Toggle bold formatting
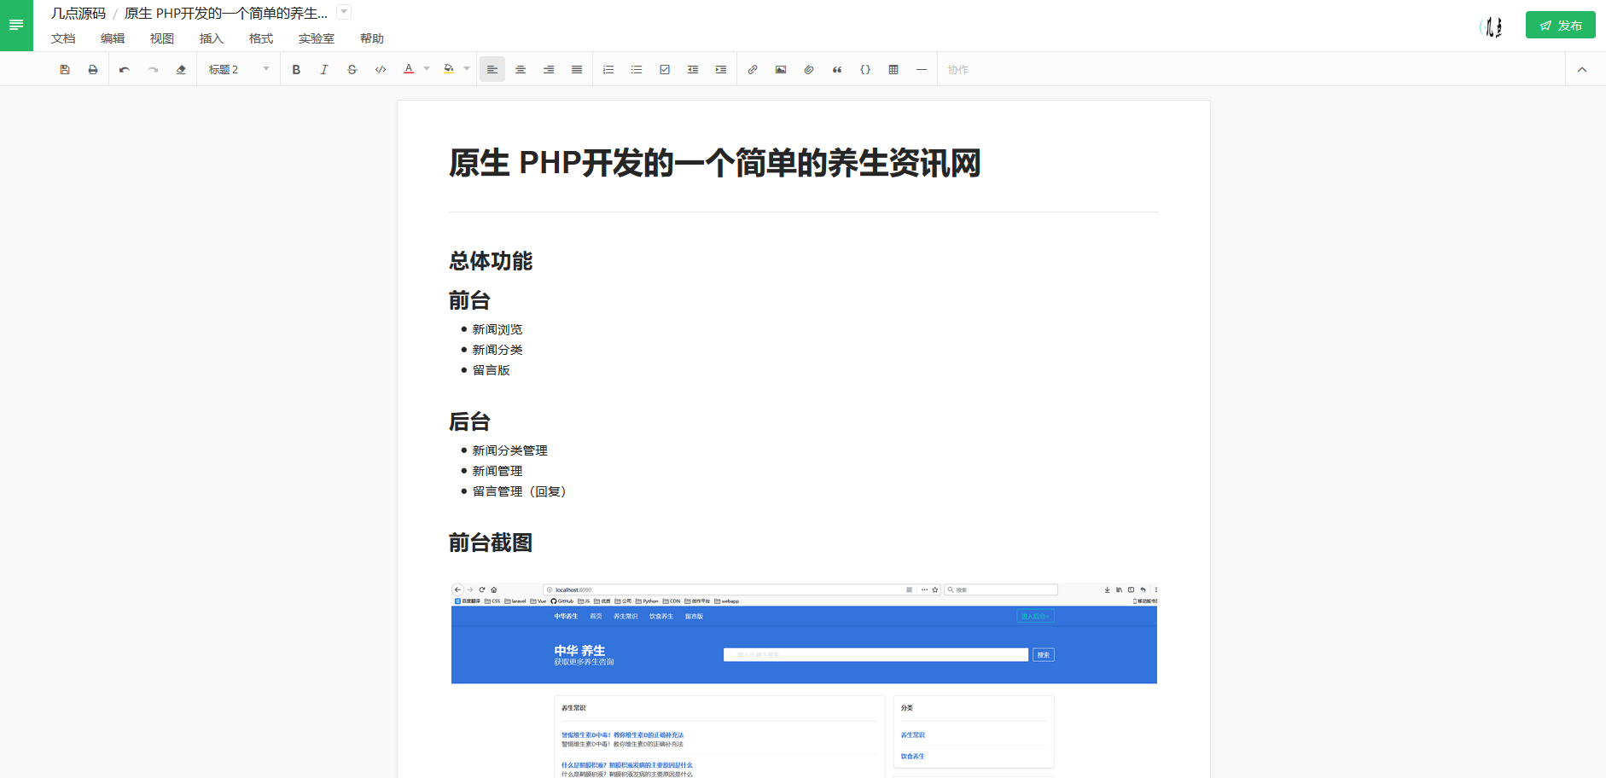 point(296,70)
